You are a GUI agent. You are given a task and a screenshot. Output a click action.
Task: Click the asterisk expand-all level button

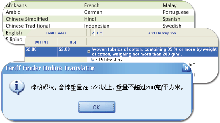tap(101, 33)
